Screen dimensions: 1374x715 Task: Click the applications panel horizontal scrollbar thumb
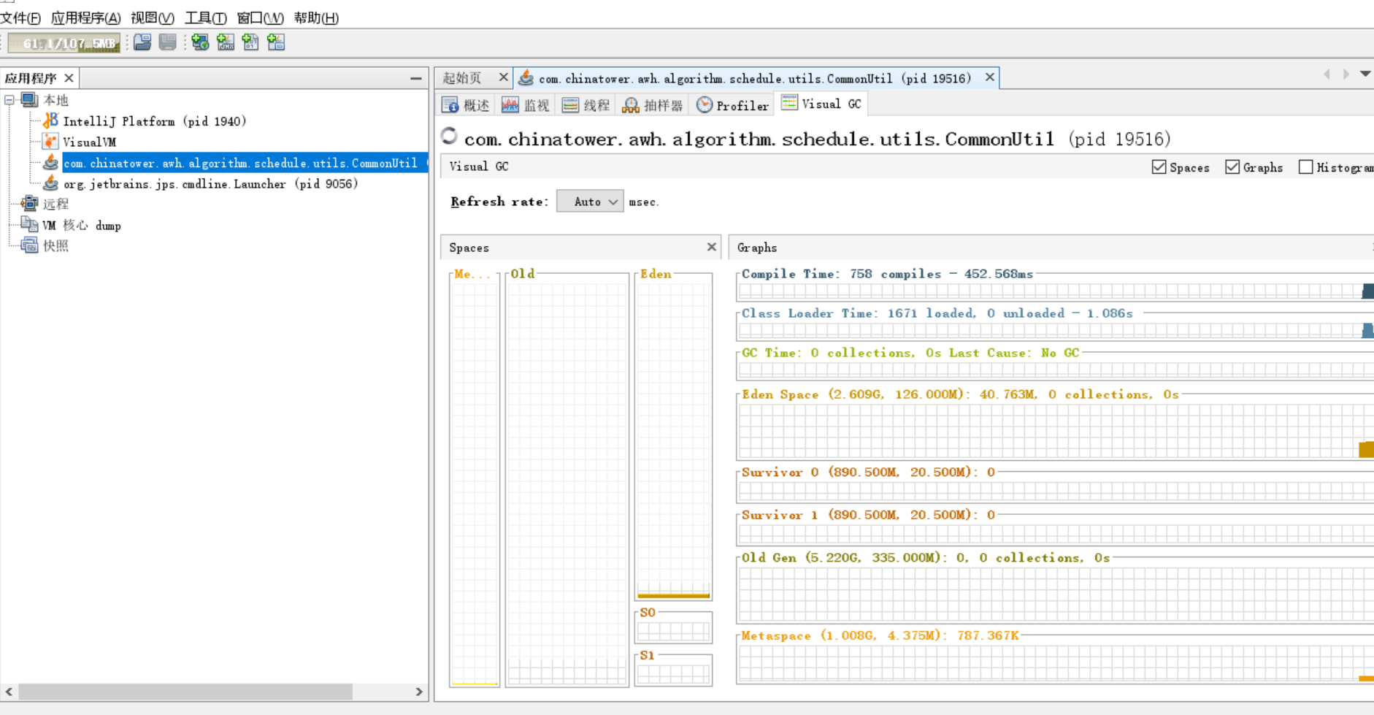(x=185, y=692)
